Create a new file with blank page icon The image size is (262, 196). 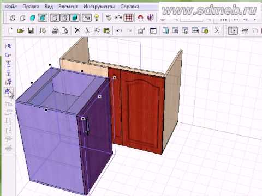tap(11, 30)
